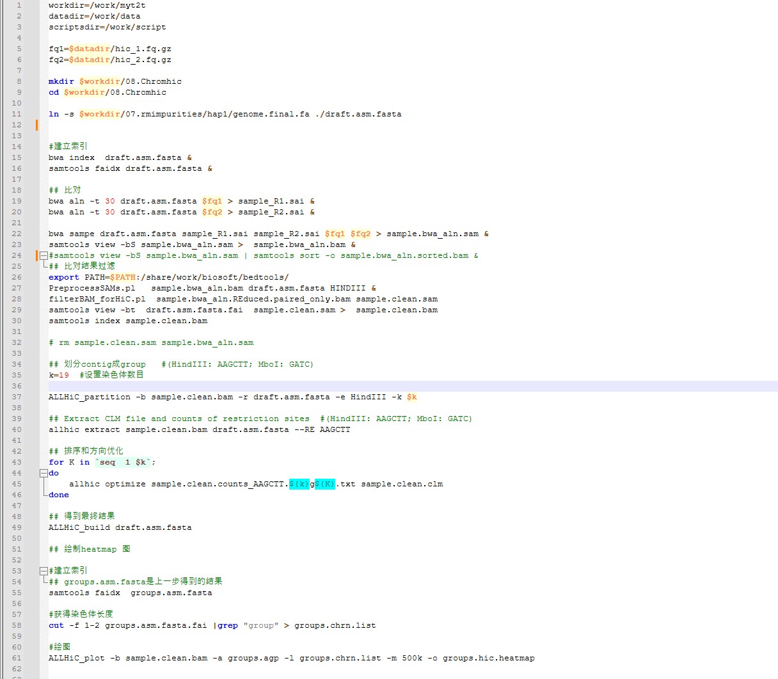Click the first cyan-highlighted ${k} on line 45
The image size is (778, 679).
click(299, 484)
